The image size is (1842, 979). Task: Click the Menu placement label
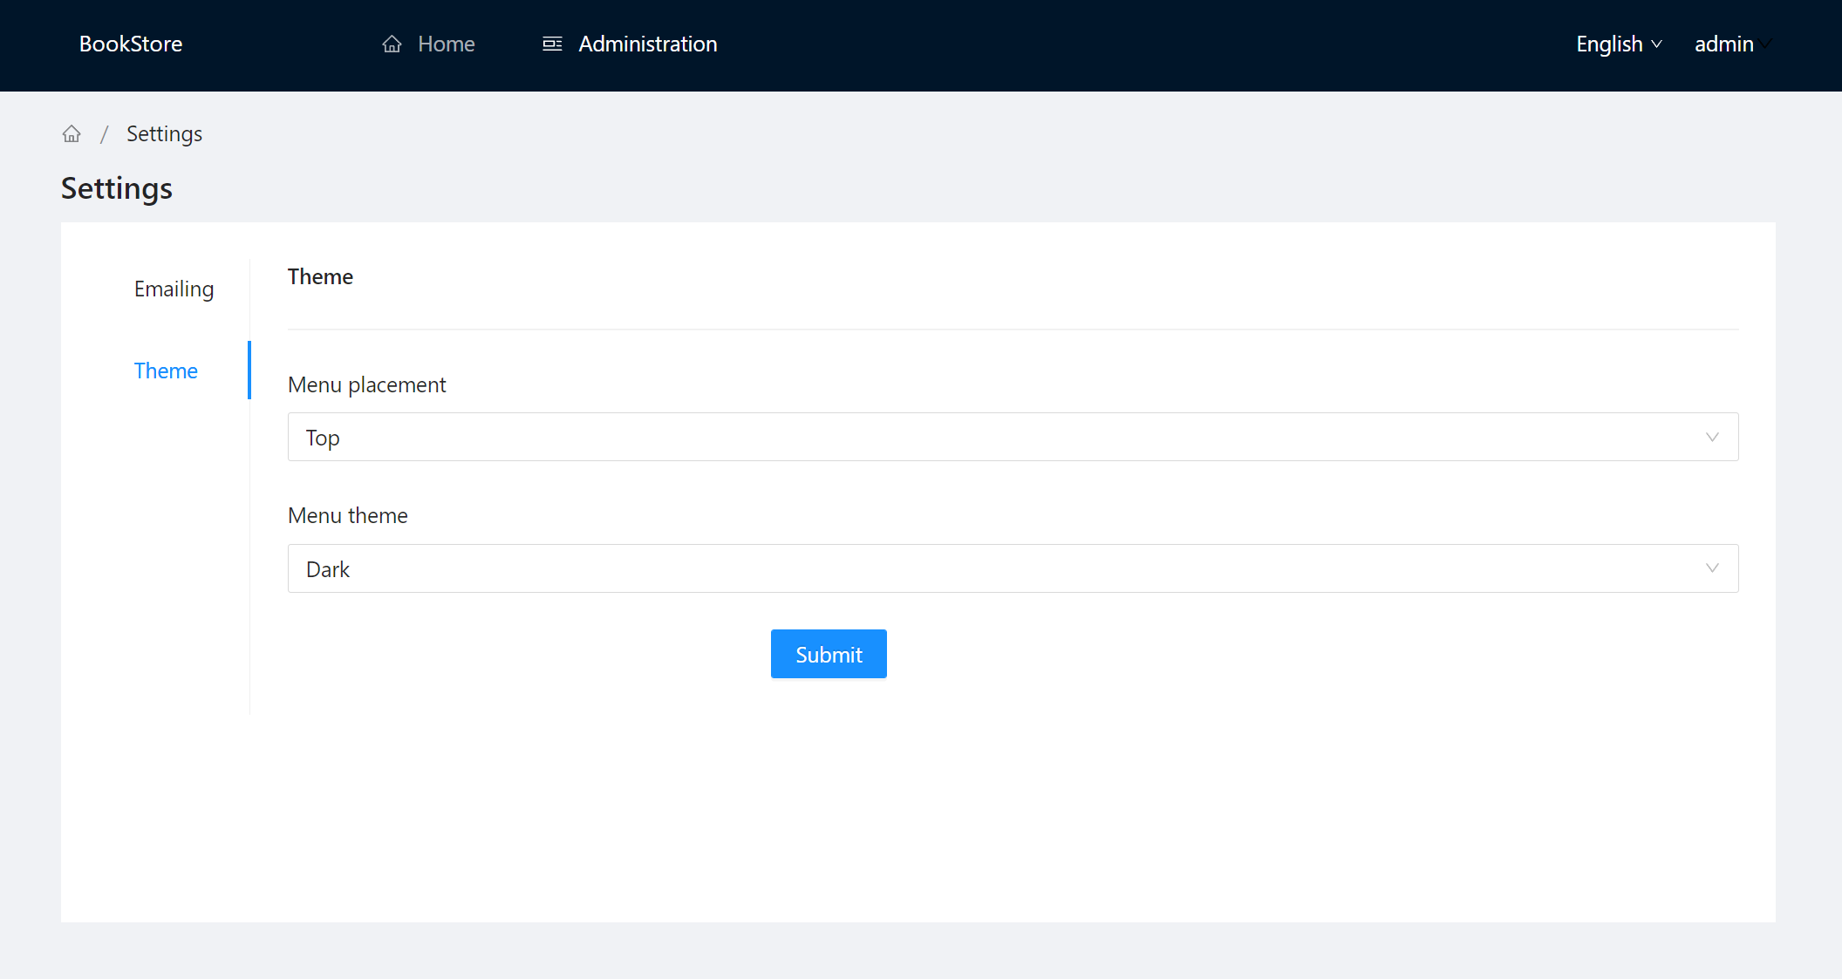pos(366,384)
